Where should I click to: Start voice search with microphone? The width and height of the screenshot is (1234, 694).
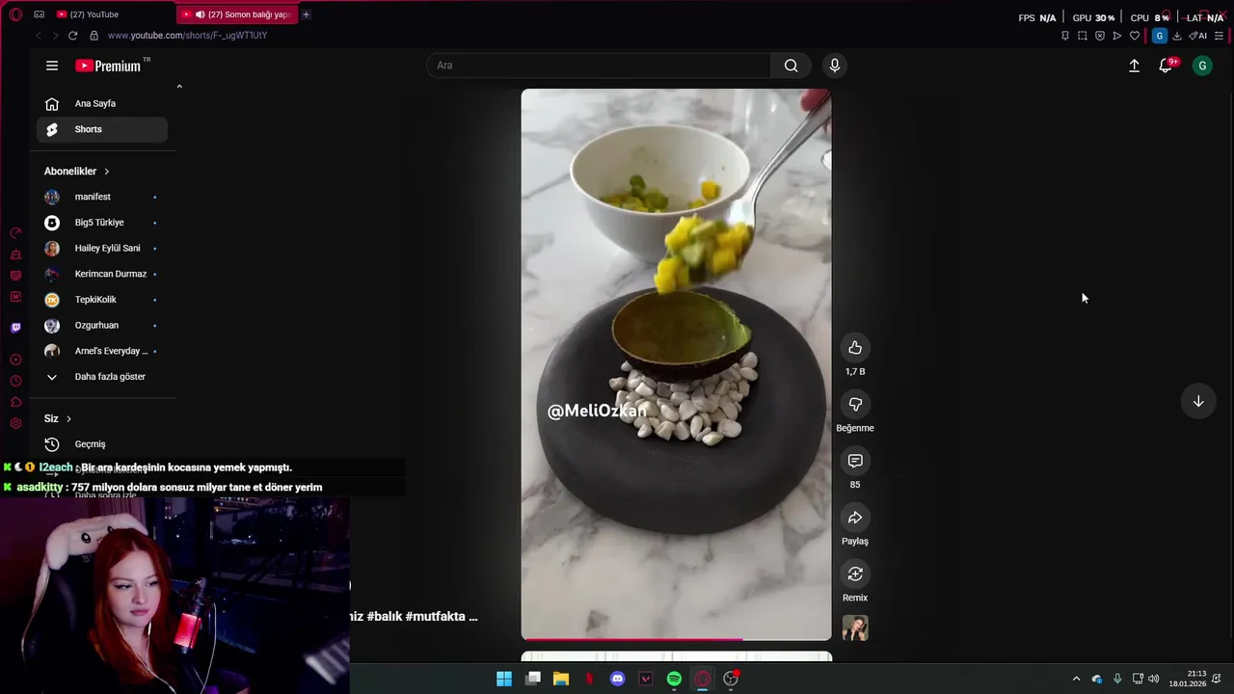835,66
